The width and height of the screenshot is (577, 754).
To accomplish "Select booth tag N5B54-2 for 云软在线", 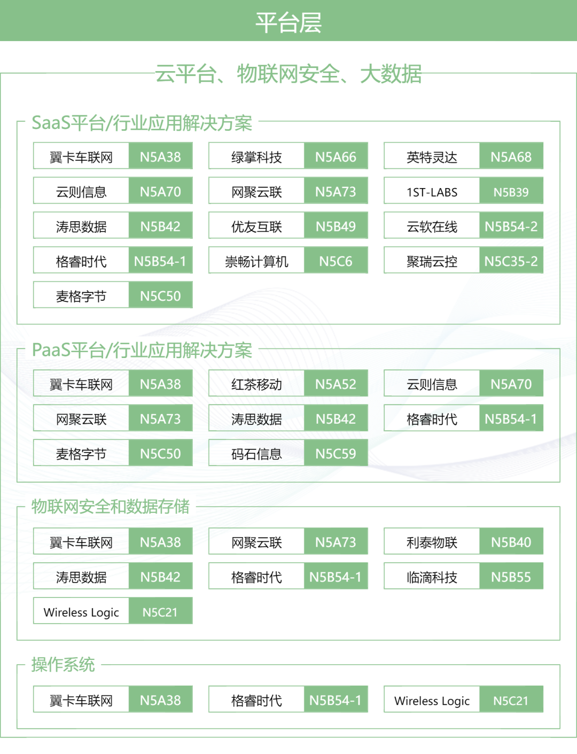I will (511, 227).
